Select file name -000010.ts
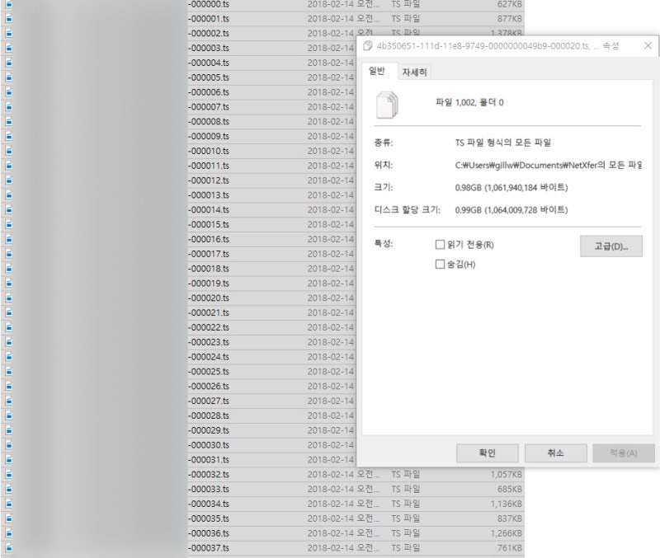 [209, 151]
